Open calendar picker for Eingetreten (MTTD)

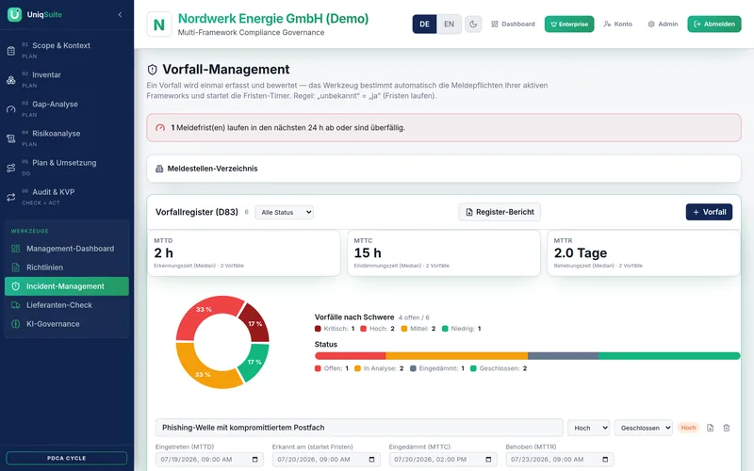pos(254,460)
